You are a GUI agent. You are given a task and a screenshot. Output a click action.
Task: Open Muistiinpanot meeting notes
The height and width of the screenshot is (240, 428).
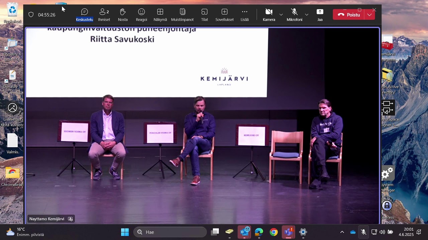(x=182, y=15)
